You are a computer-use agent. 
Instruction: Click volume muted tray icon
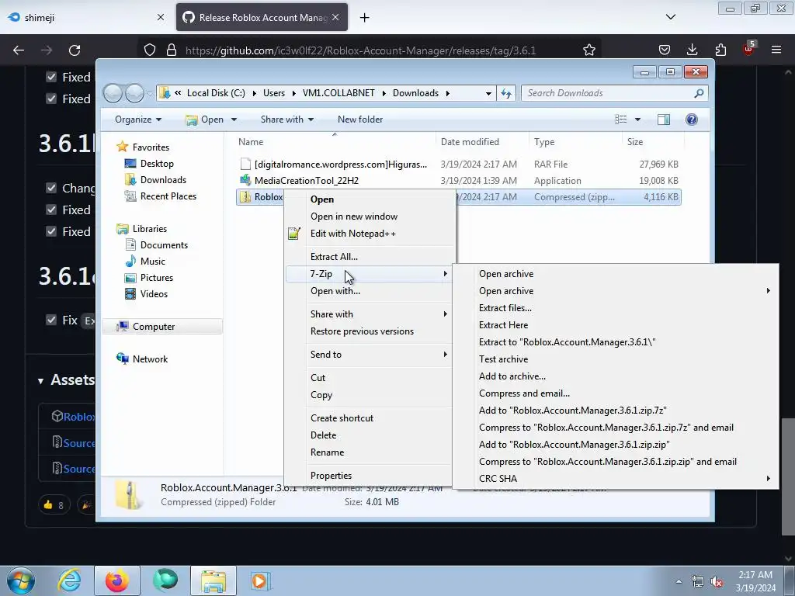point(717,582)
